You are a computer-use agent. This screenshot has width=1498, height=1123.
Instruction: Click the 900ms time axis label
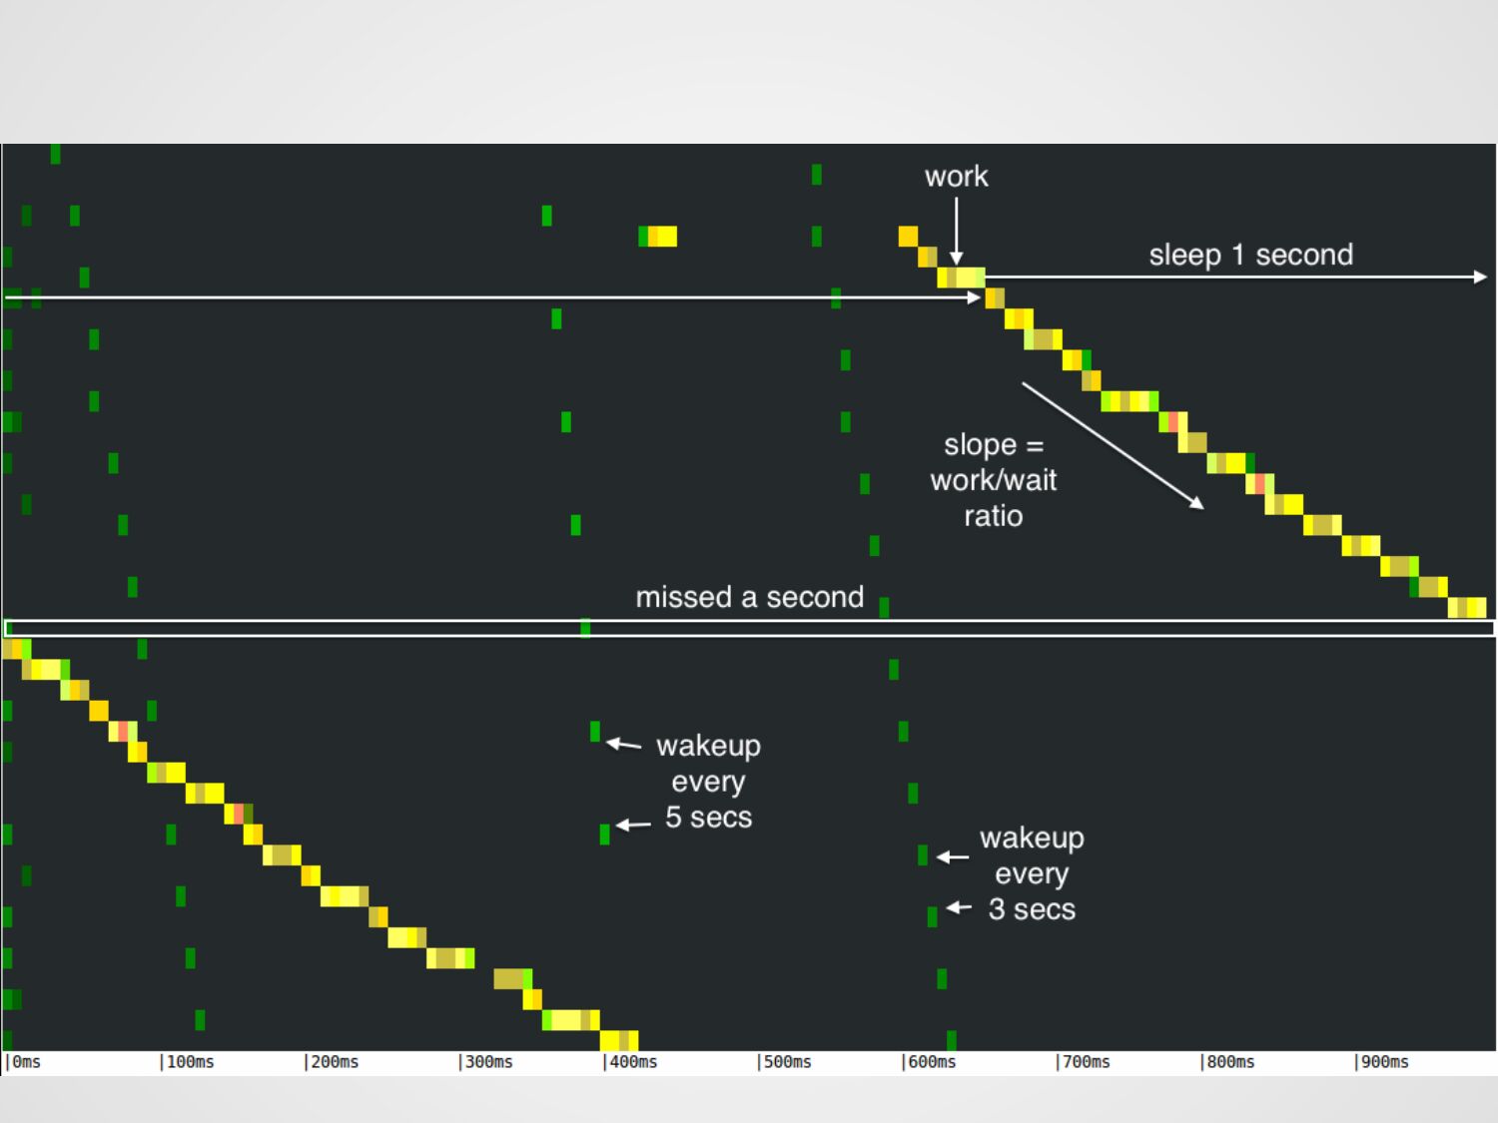1382,1062
